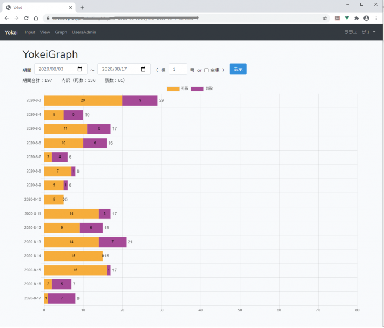Click the green Vue devtools extension icon
This screenshot has width=384, height=328.
(347, 18)
